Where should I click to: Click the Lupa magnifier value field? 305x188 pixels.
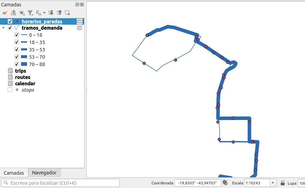point(302,183)
